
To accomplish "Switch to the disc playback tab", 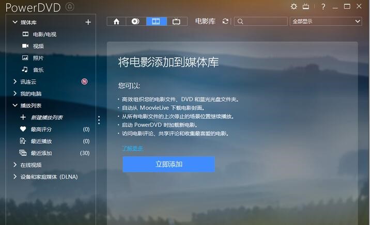I will point(135,22).
